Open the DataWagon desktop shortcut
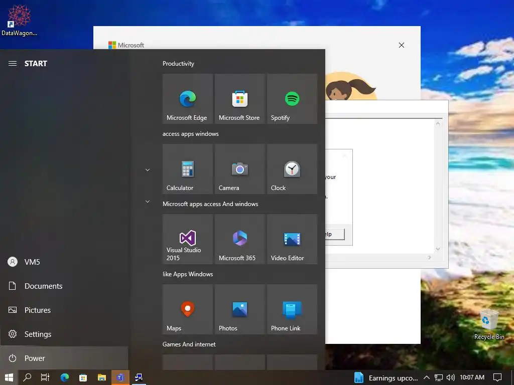 tap(19, 20)
